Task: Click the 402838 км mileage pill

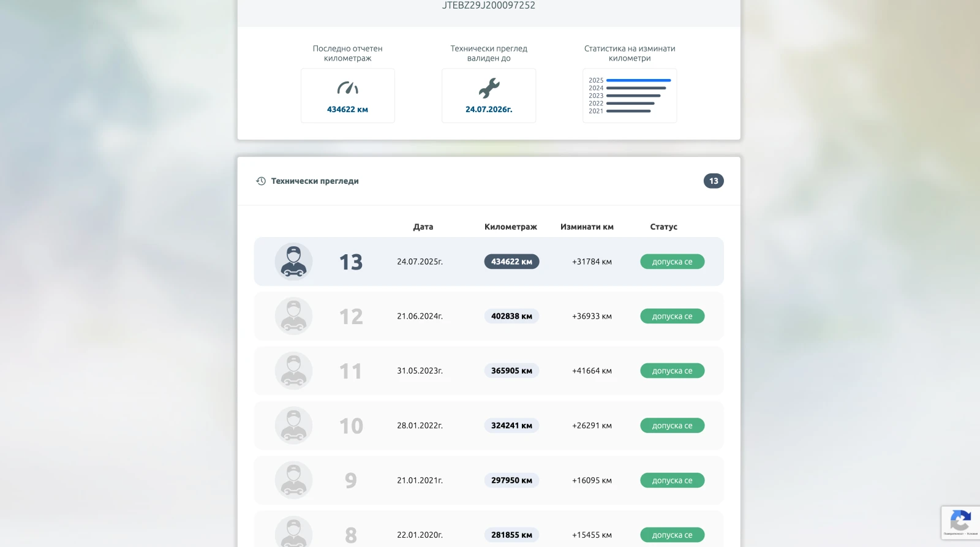Action: coord(511,316)
